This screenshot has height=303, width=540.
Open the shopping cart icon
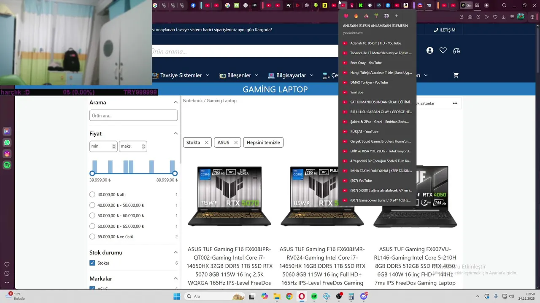click(456, 75)
